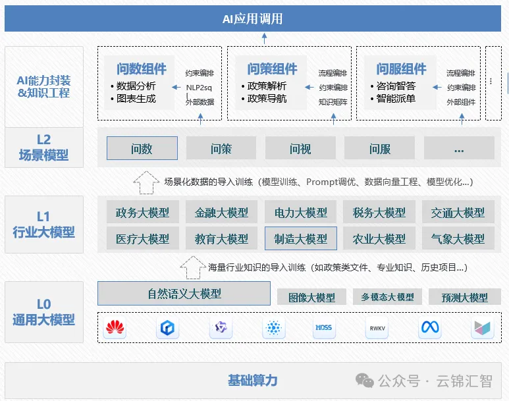Click the purple star-shaped model logo
509x401 pixels.
221,327
